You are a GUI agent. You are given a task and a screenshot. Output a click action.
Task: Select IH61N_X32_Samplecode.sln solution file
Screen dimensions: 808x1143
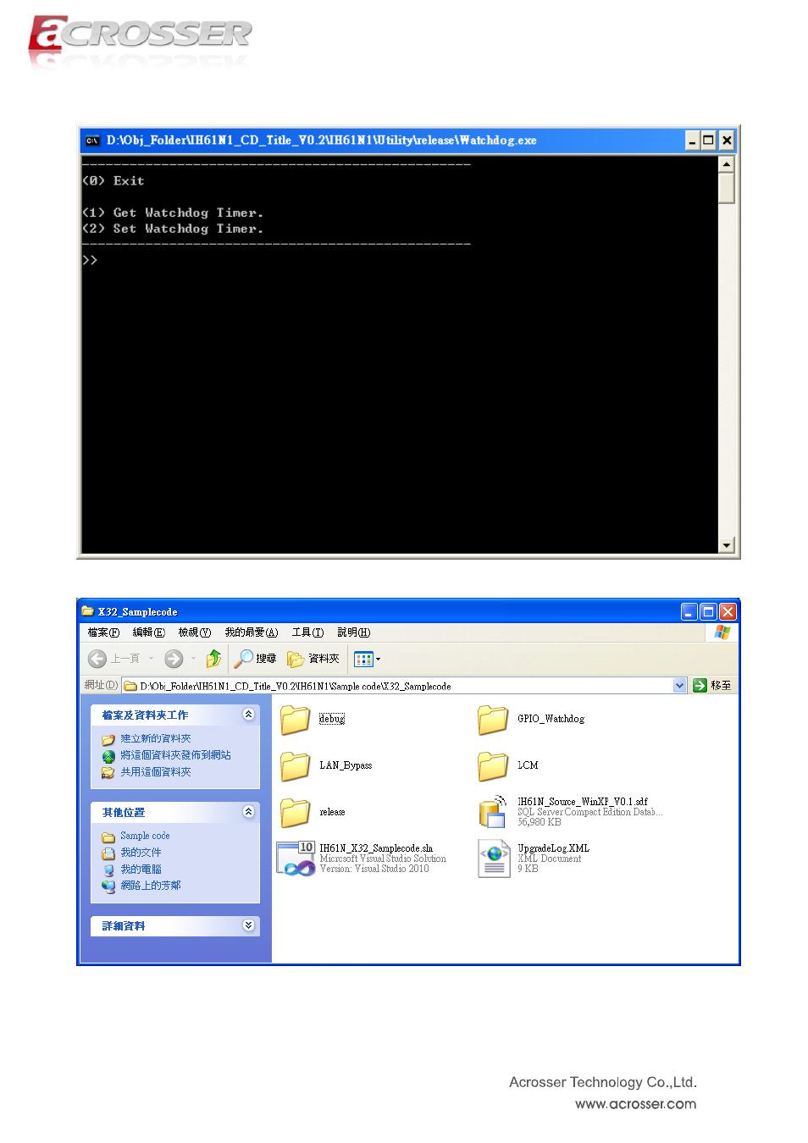[x=296, y=858]
